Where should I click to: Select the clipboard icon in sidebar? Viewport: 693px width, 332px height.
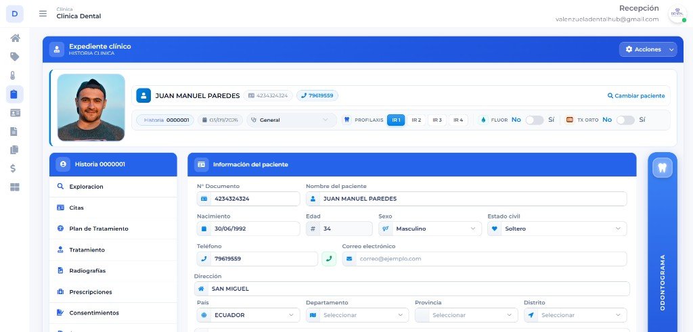pos(14,94)
